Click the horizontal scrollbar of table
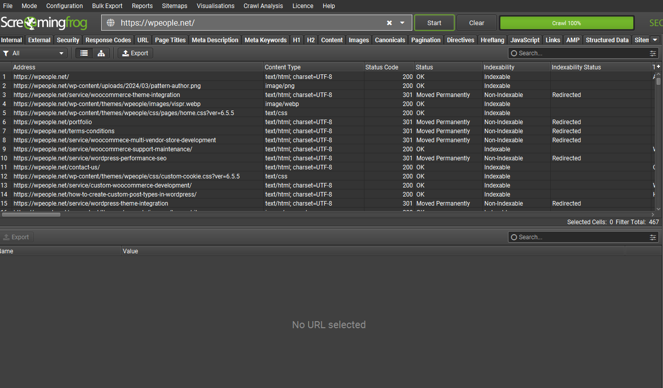The image size is (663, 388). (31, 215)
